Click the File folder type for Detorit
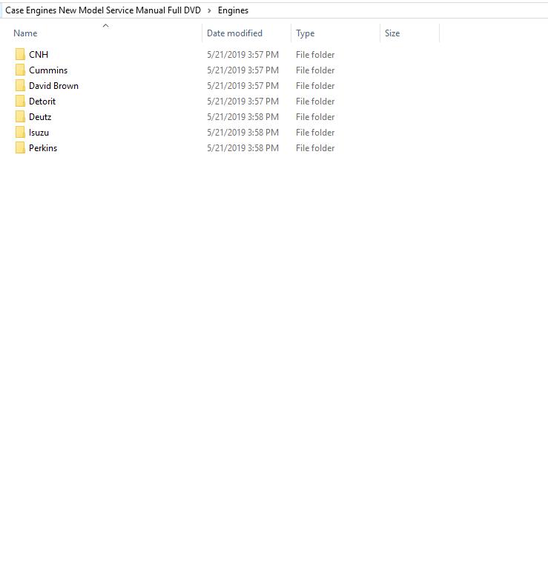 click(x=315, y=102)
